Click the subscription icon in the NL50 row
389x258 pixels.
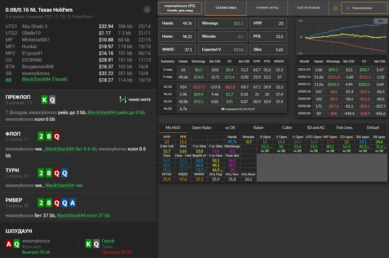[223, 109]
